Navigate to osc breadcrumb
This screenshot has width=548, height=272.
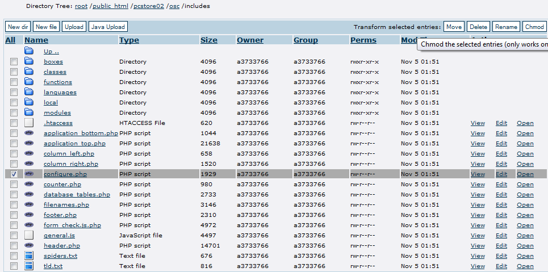(174, 6)
